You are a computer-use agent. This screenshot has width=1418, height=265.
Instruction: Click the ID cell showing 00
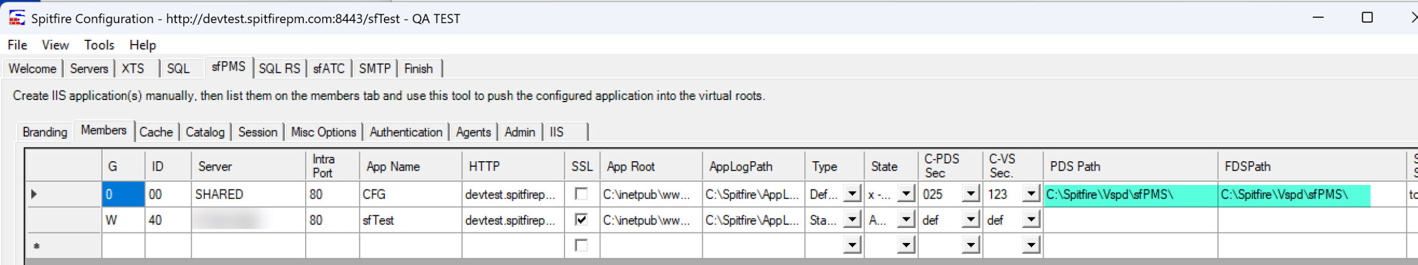[x=168, y=194]
